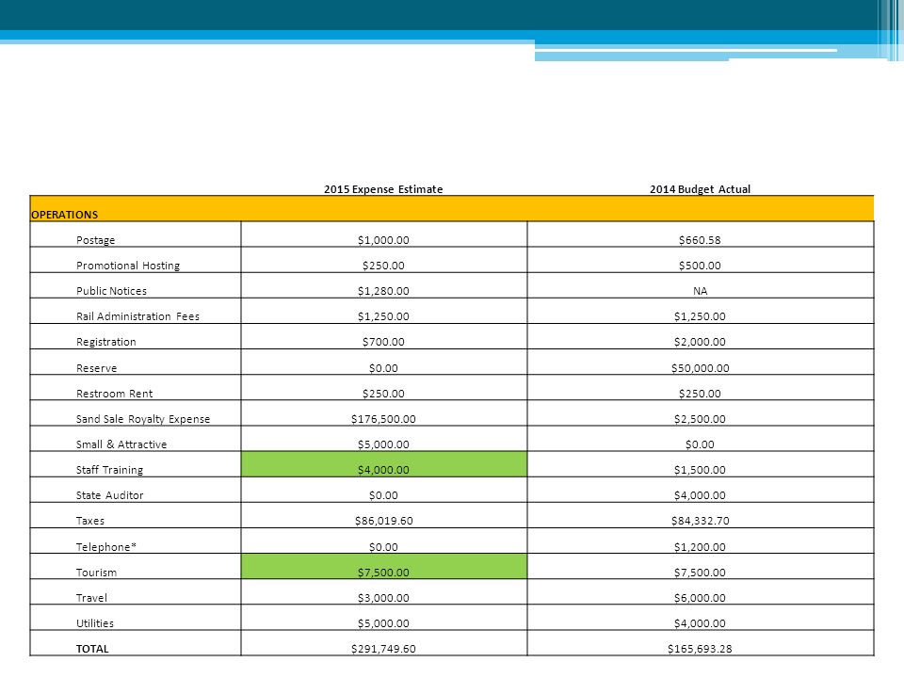
Task: Click green-highlighted Staff Training $4,000.00 cell
Action: 384,464
